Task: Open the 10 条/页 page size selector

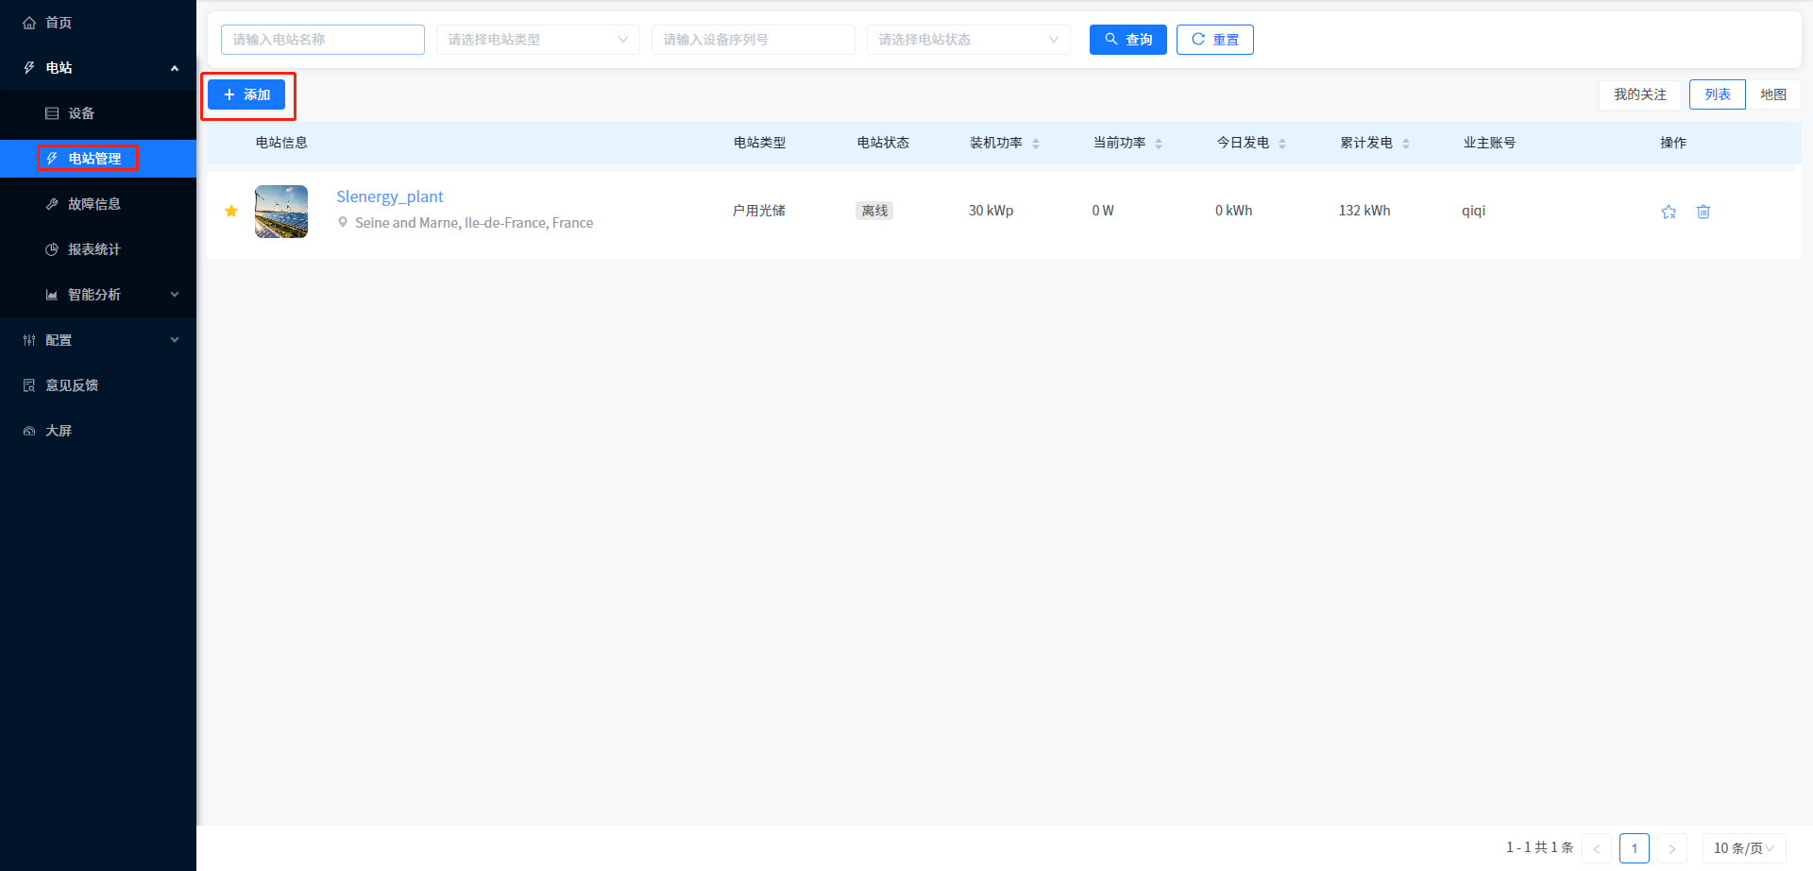Action: (x=1743, y=848)
